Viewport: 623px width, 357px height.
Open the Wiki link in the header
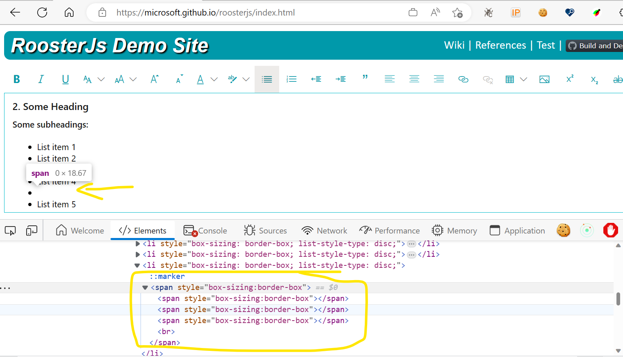tap(454, 45)
